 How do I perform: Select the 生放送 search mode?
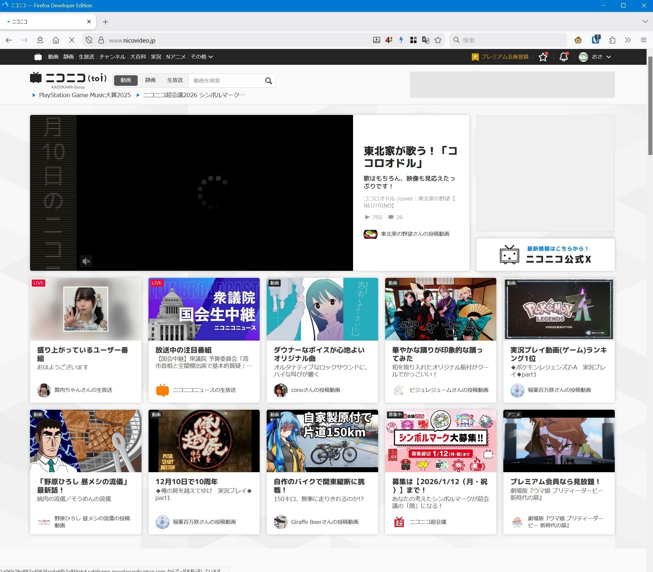pos(175,80)
